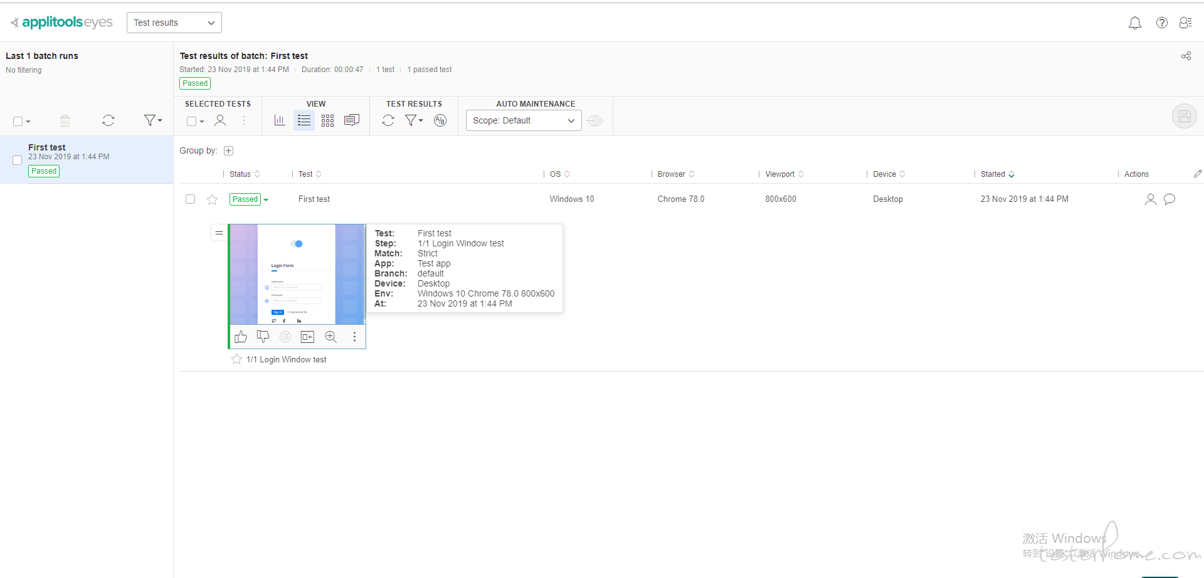Open batch list filter funnel
The image size is (1204, 578).
coord(152,120)
